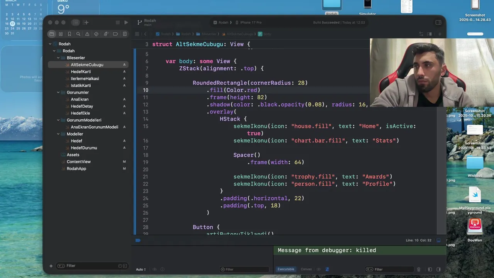Screen dimensions: 494x278
Task: Collapse the GorunumModelleri group
Action: point(58,120)
